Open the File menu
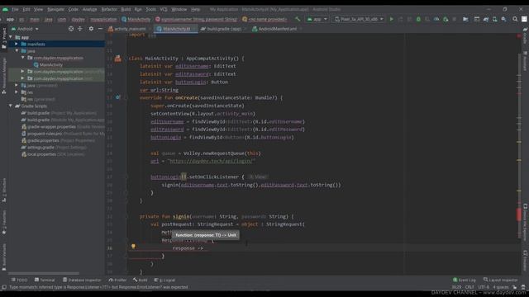Screen dimensions: 529x297 15,9
